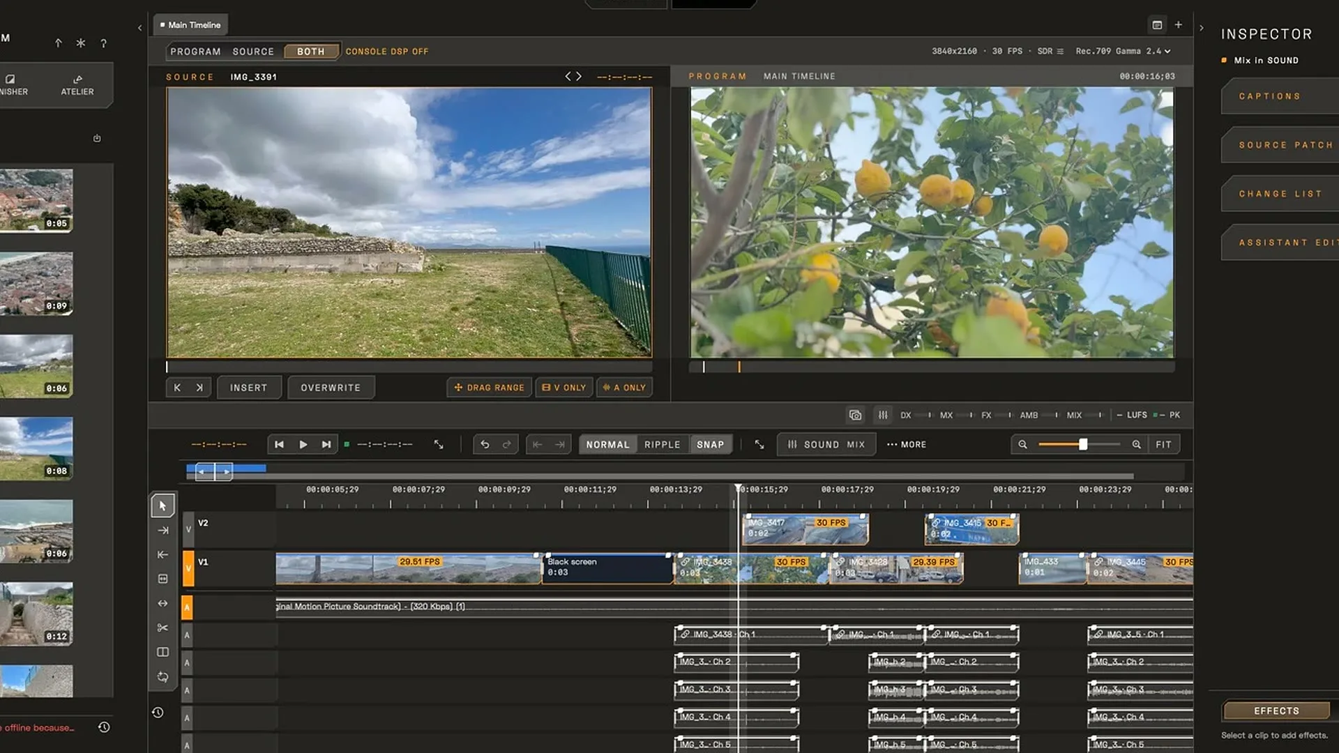Screen dimensions: 1339x753
Task: Click the loop replace tool icon
Action: click(162, 677)
